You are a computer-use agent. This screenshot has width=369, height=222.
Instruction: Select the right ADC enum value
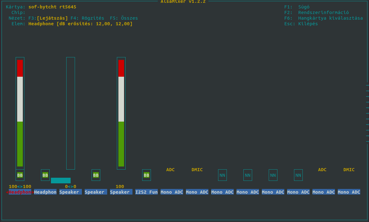(x=322, y=170)
